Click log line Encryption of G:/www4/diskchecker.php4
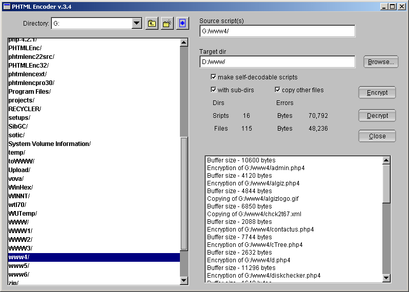The height and width of the screenshot is (292, 409). (x=264, y=276)
